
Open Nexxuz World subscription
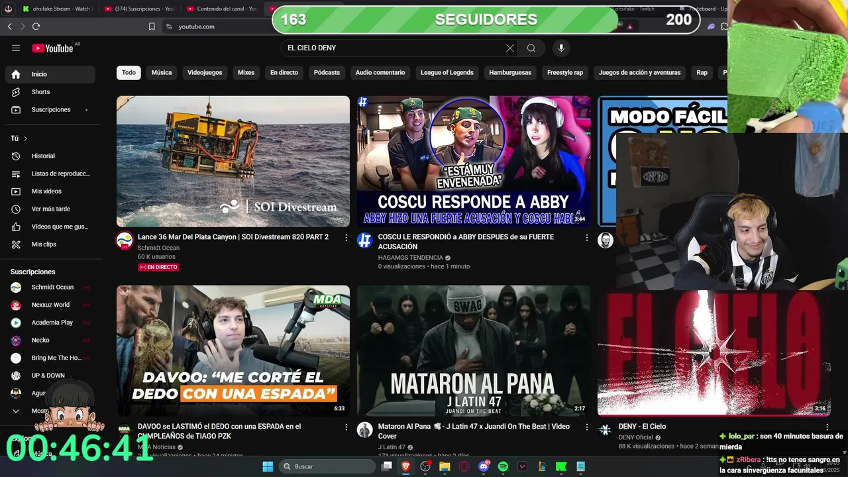[x=50, y=305]
